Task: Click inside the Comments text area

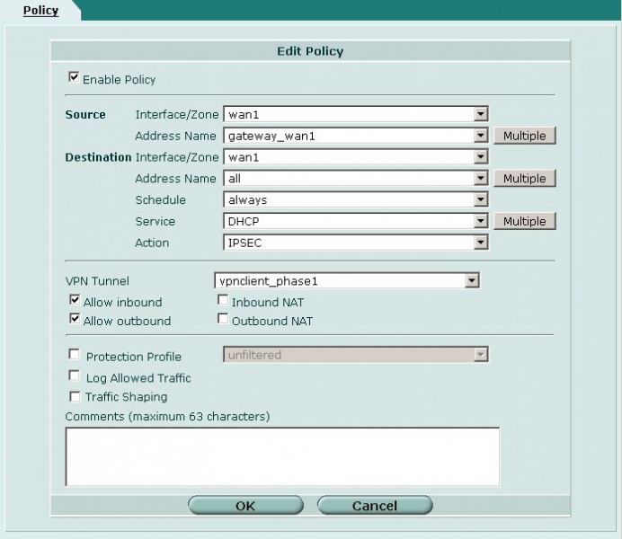Action: 282,456
